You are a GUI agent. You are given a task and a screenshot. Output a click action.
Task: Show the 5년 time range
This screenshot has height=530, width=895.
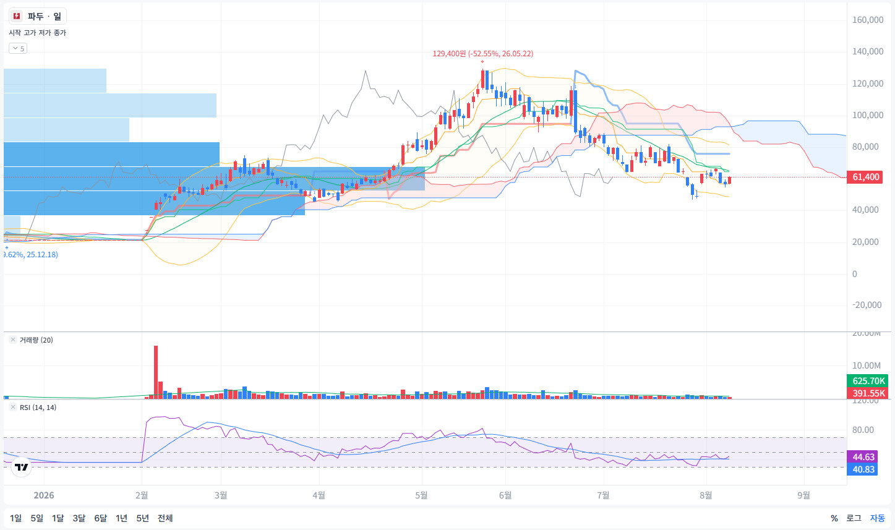[x=142, y=518]
